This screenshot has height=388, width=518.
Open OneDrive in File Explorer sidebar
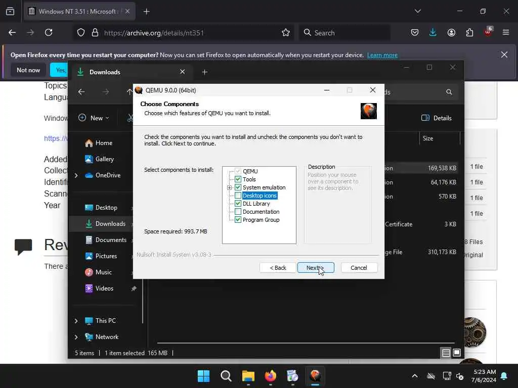pos(103,175)
